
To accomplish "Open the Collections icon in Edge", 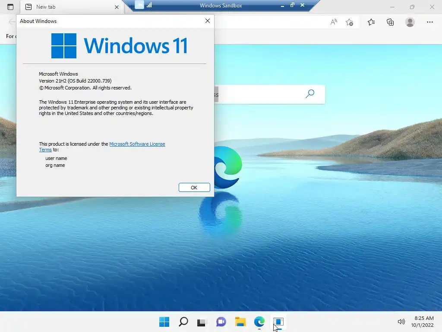I will pos(390,22).
